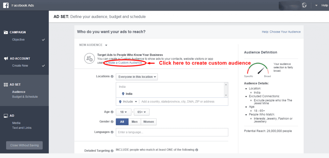Open the Media section
Image resolution: width=329 pixels, height=158 pixels.
point(16,123)
